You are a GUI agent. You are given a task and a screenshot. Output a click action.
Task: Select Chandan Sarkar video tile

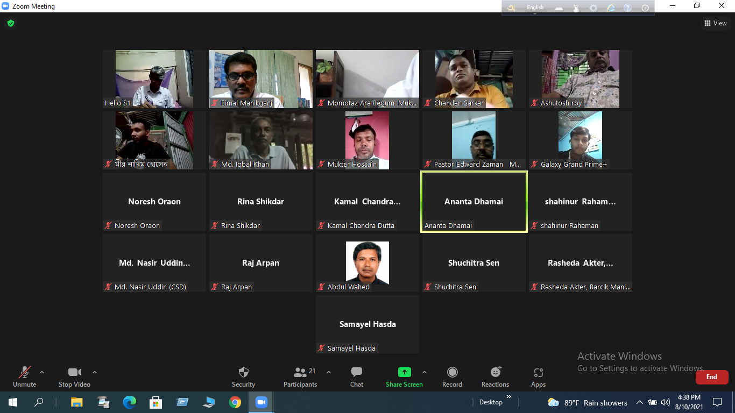474,79
